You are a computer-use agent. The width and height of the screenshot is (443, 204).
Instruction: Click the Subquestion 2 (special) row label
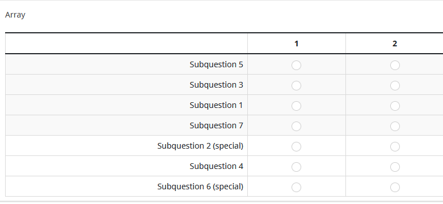click(200, 146)
